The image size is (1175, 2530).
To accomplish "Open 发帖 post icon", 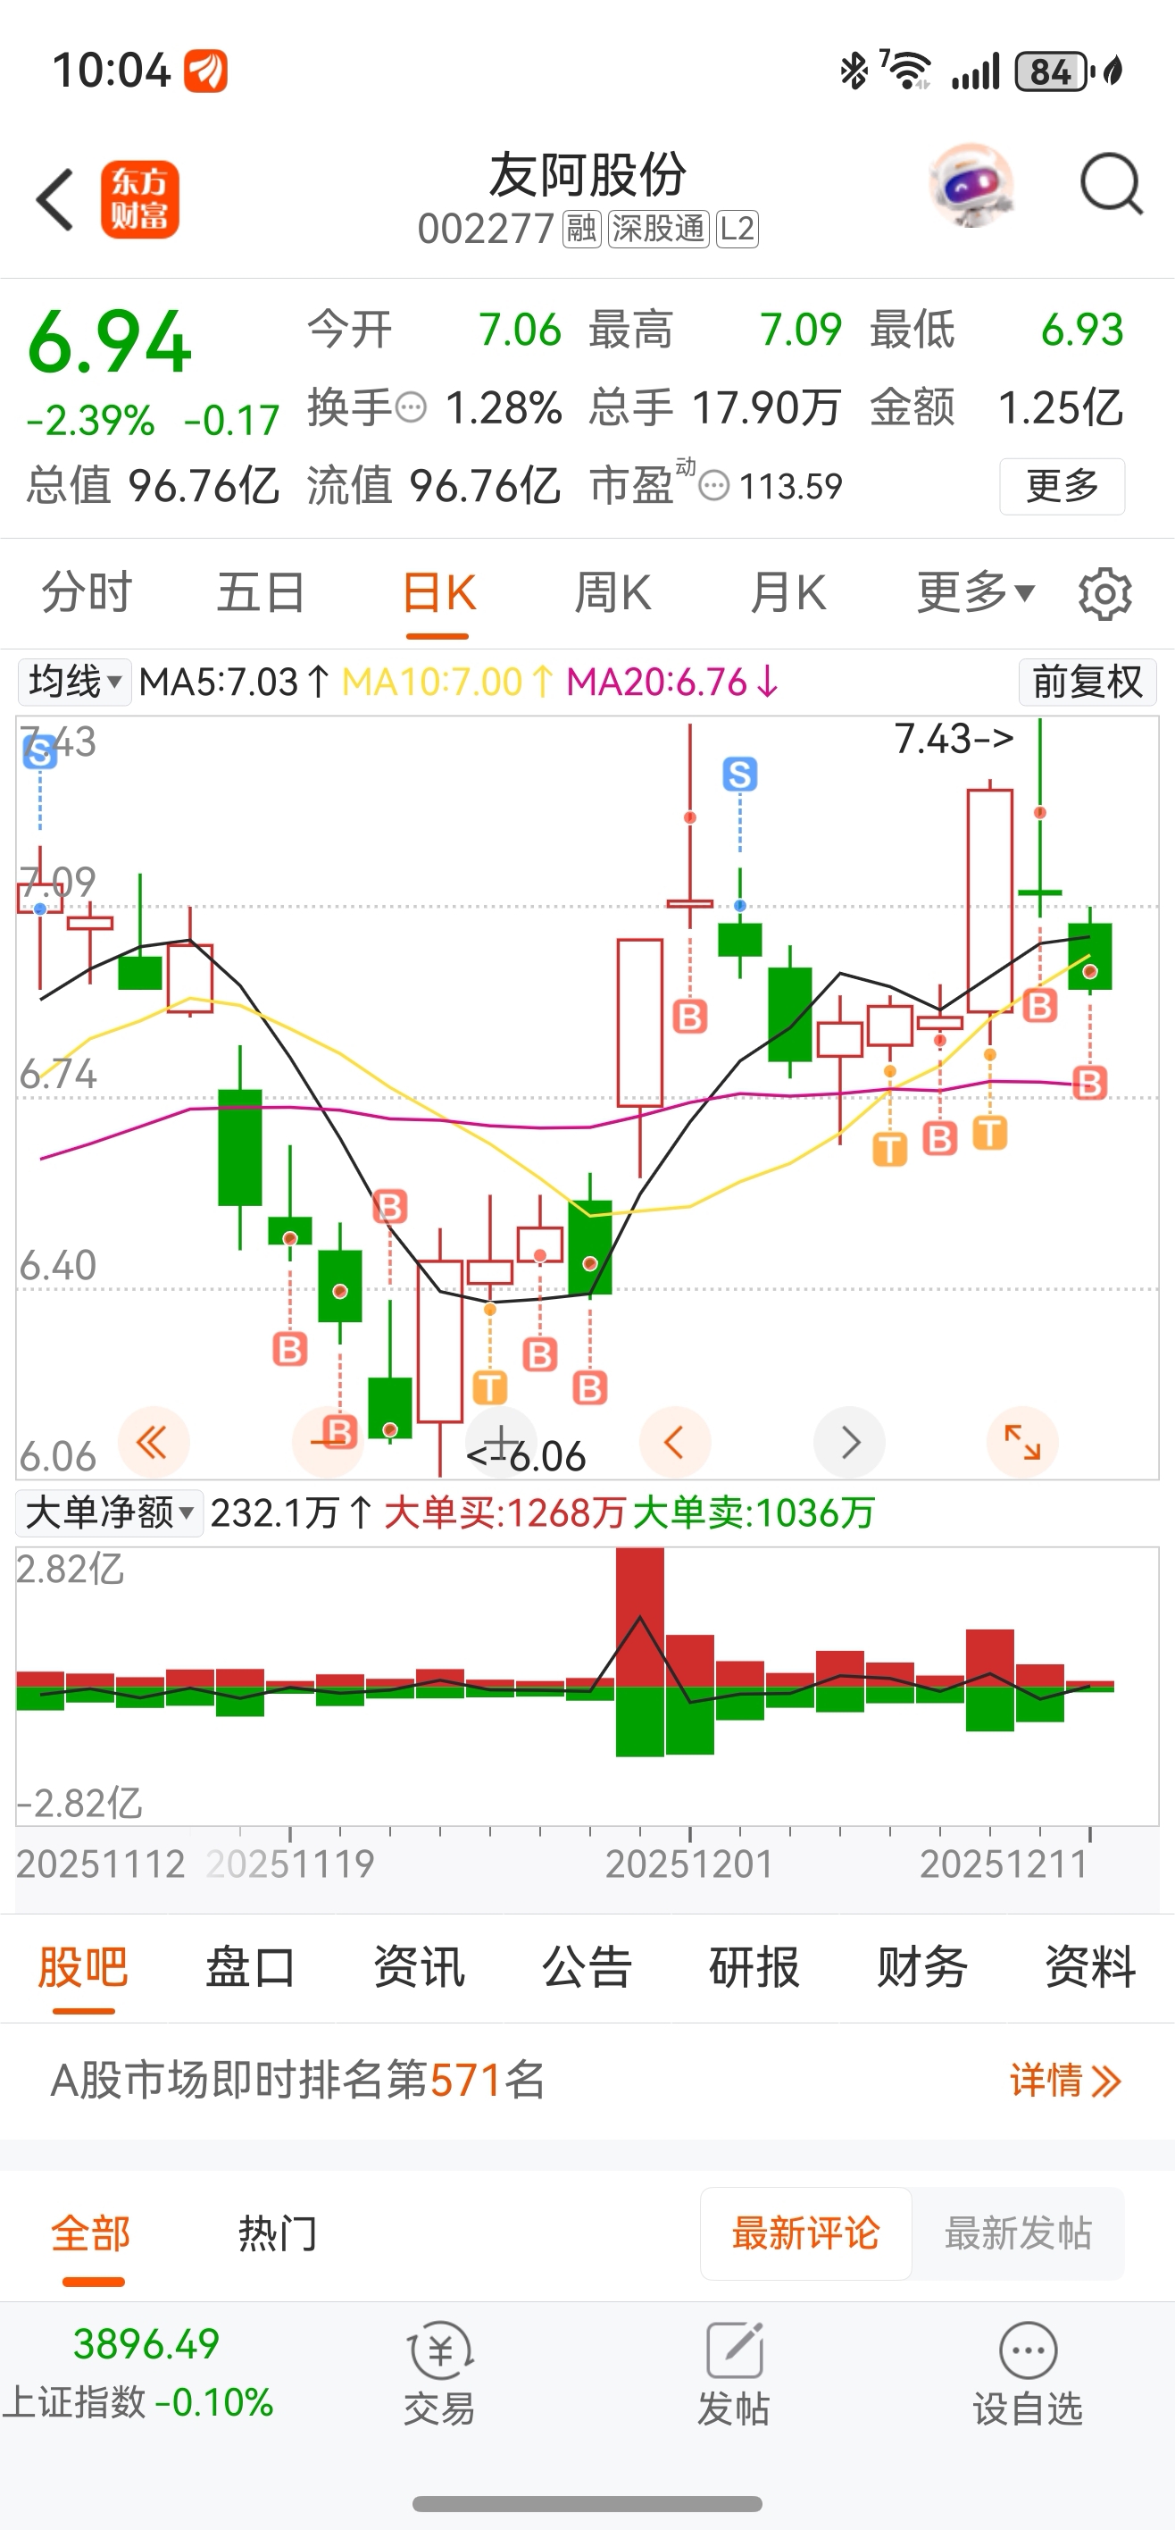I will pos(734,2374).
